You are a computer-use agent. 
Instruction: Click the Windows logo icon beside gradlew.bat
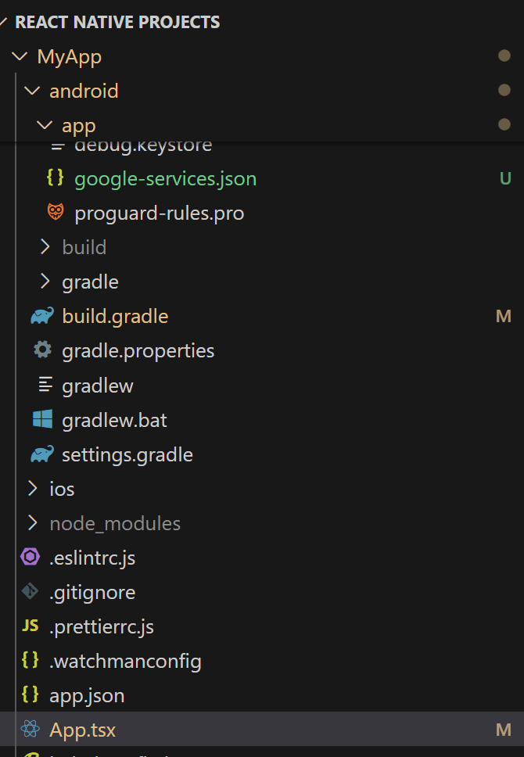point(42,419)
